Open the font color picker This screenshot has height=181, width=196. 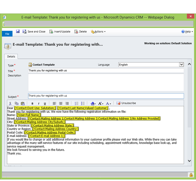click(108, 103)
